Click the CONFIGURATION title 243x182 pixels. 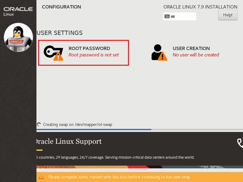[x=61, y=7]
